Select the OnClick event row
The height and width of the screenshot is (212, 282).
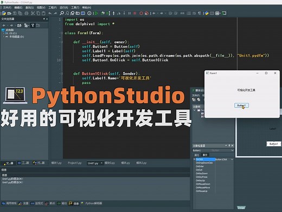click(x=213, y=159)
